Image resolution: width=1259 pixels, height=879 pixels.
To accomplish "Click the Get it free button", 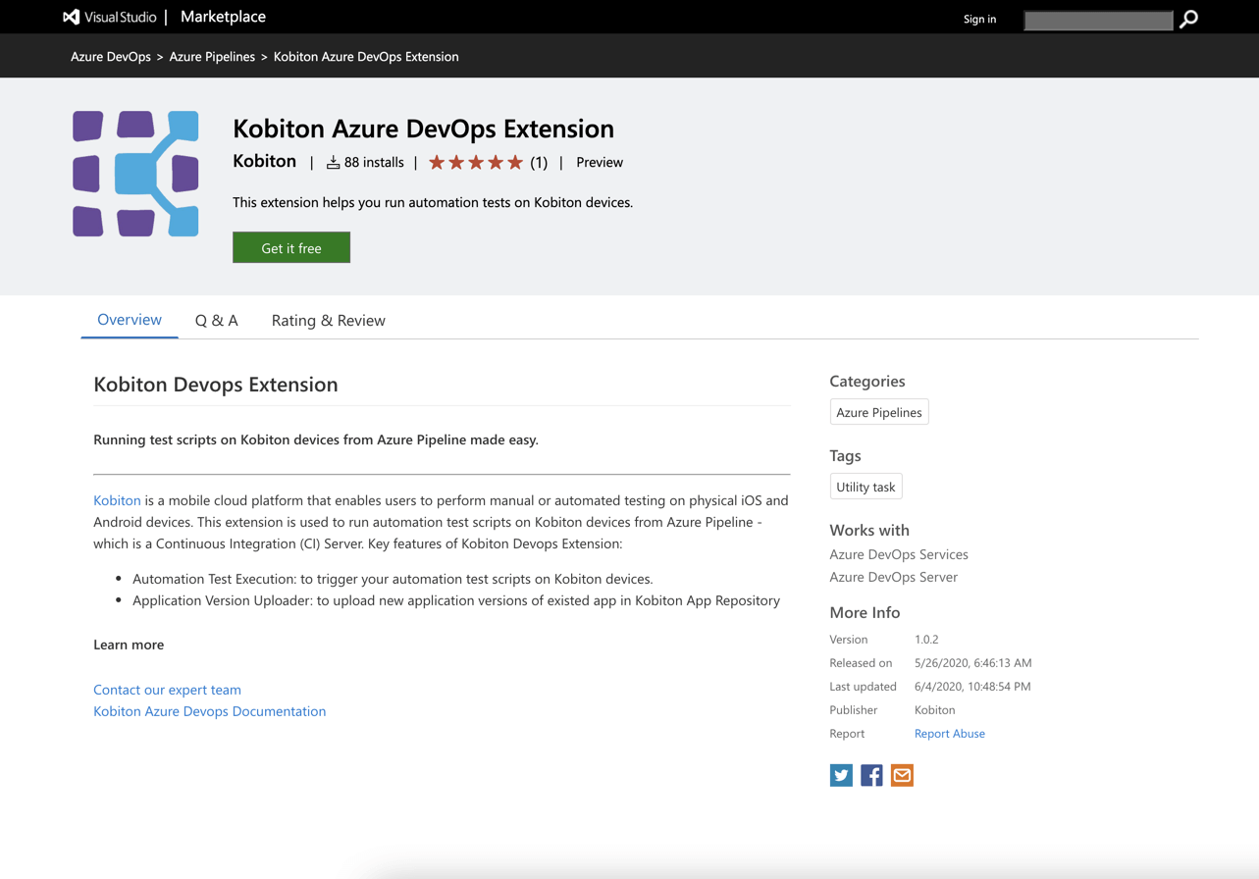I will click(x=291, y=248).
